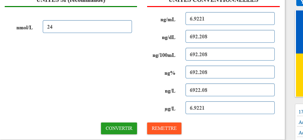Click the µg/L unit label
303x140 pixels.
pos(170,109)
